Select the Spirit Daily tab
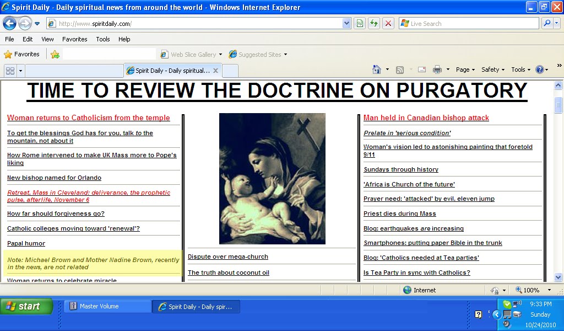This screenshot has height=331, width=564. click(x=172, y=71)
